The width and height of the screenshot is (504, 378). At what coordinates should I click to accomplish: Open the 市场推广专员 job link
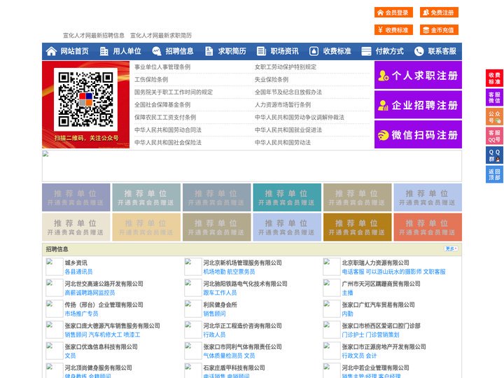82,314
